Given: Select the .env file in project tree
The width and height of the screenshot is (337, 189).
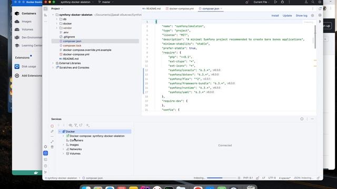Looking at the screenshot, I should coord(66,33).
